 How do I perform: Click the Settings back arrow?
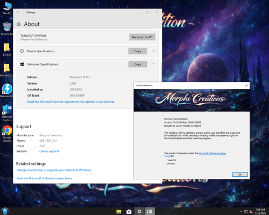[18, 12]
